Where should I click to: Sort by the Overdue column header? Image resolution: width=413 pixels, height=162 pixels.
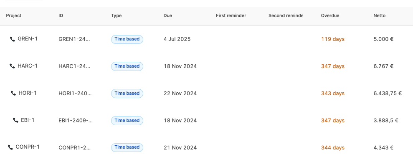[x=330, y=15]
